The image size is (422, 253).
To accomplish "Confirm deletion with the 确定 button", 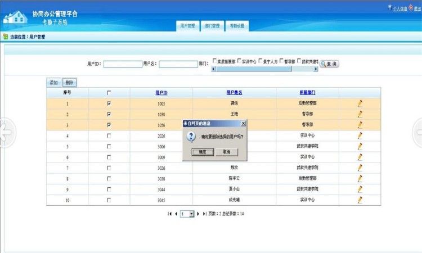I will pyautogui.click(x=203, y=152).
